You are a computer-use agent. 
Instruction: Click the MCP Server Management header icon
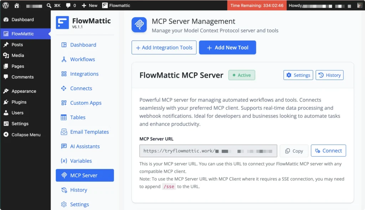(139, 25)
